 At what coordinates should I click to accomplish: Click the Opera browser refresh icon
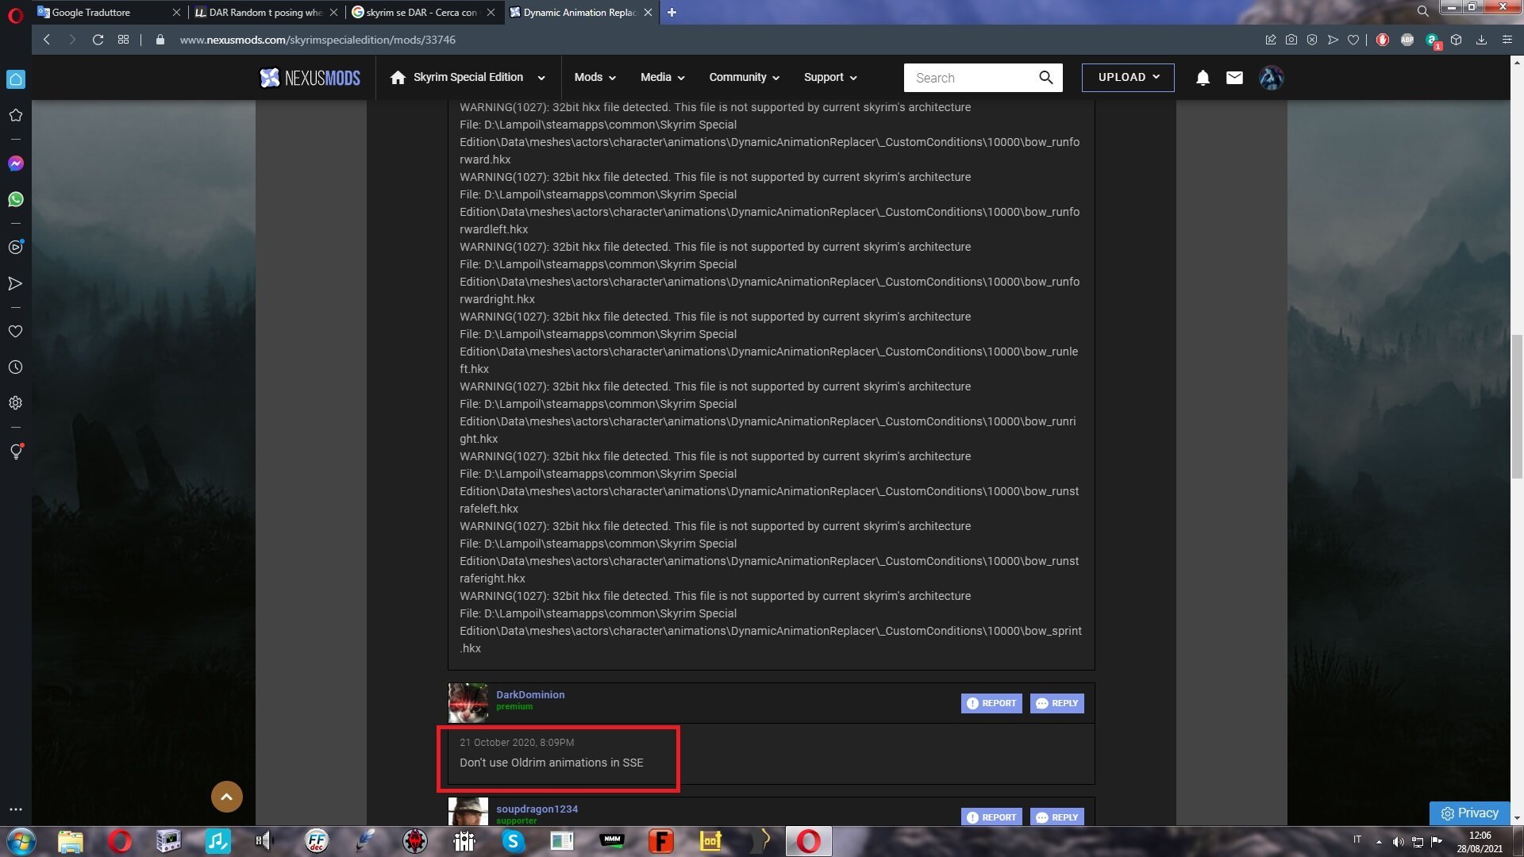pyautogui.click(x=98, y=39)
